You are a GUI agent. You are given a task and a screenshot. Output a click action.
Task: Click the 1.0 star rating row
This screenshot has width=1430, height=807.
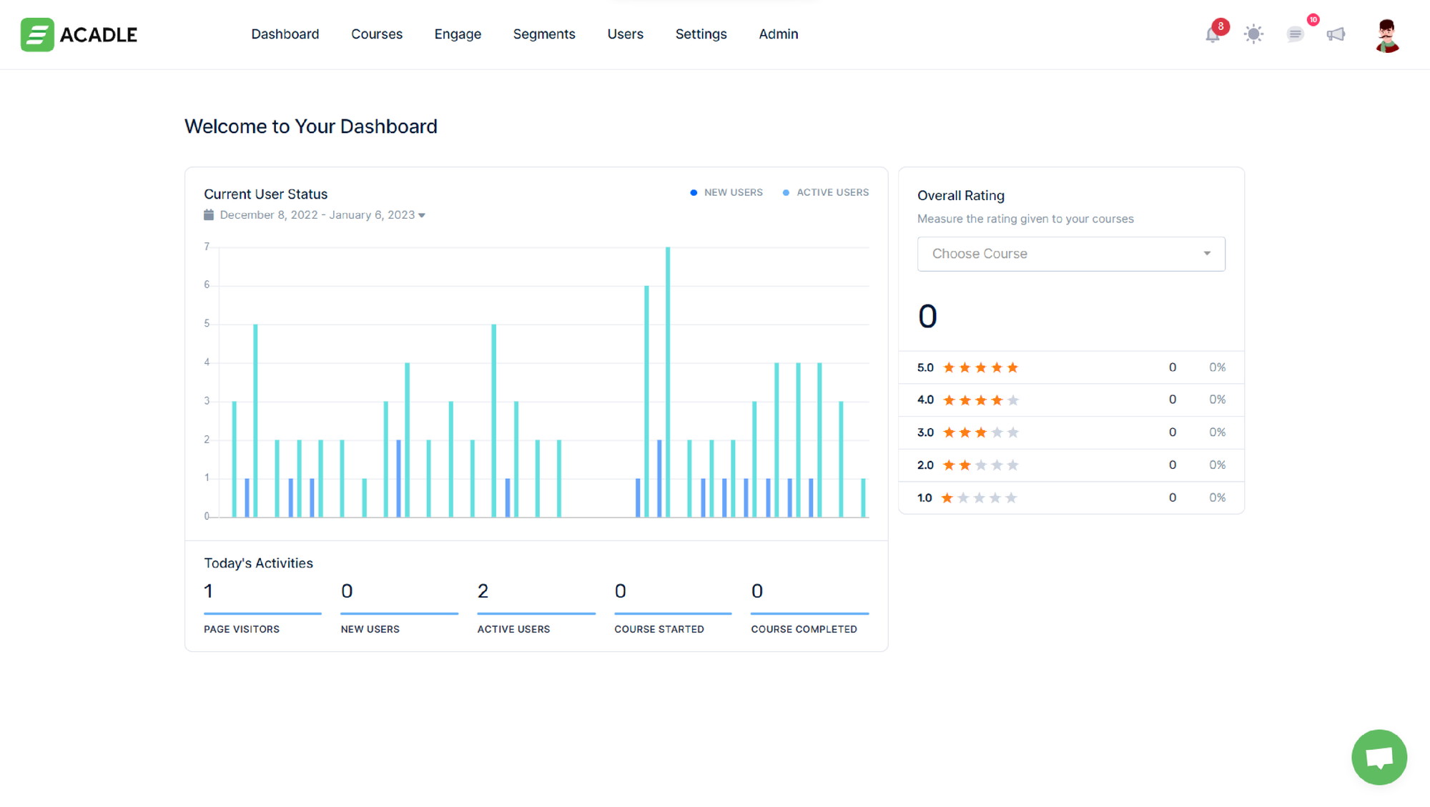[1070, 497]
